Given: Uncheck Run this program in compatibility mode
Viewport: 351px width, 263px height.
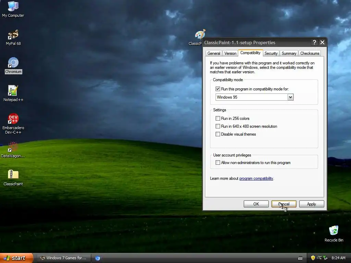Looking at the screenshot, I should tap(218, 89).
